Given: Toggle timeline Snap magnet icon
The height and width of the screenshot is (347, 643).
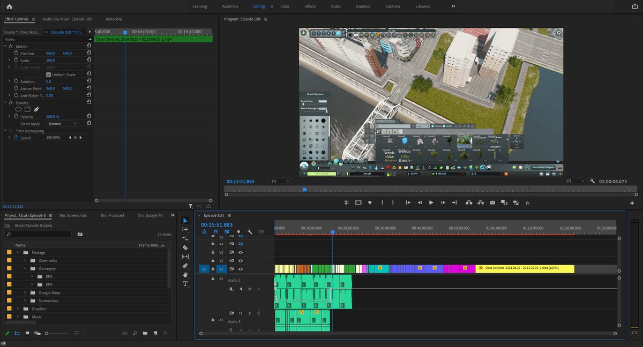Looking at the screenshot, I should pyautogui.click(x=215, y=232).
